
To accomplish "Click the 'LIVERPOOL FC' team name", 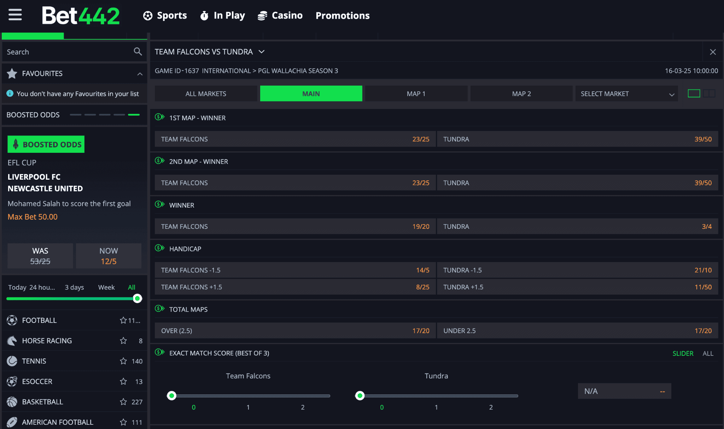I will pos(34,177).
